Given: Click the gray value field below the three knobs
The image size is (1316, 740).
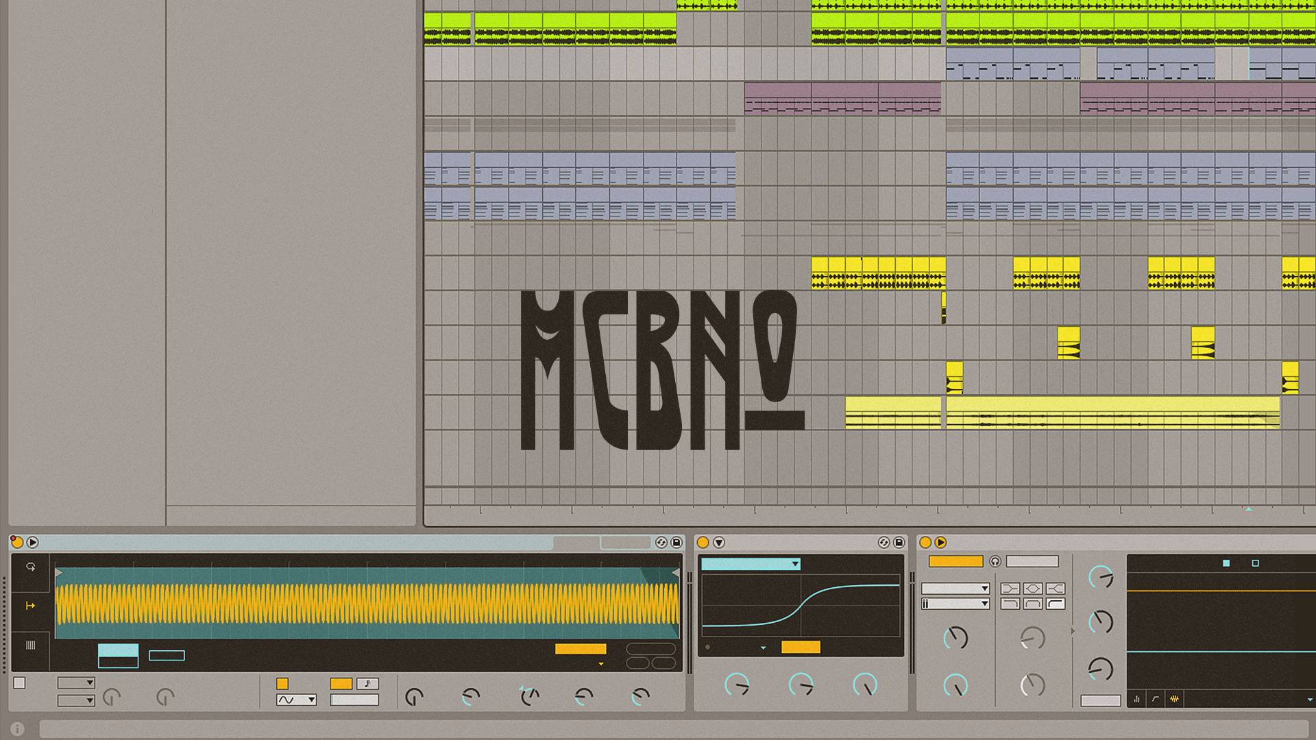Looking at the screenshot, I should pyautogui.click(x=1101, y=700).
